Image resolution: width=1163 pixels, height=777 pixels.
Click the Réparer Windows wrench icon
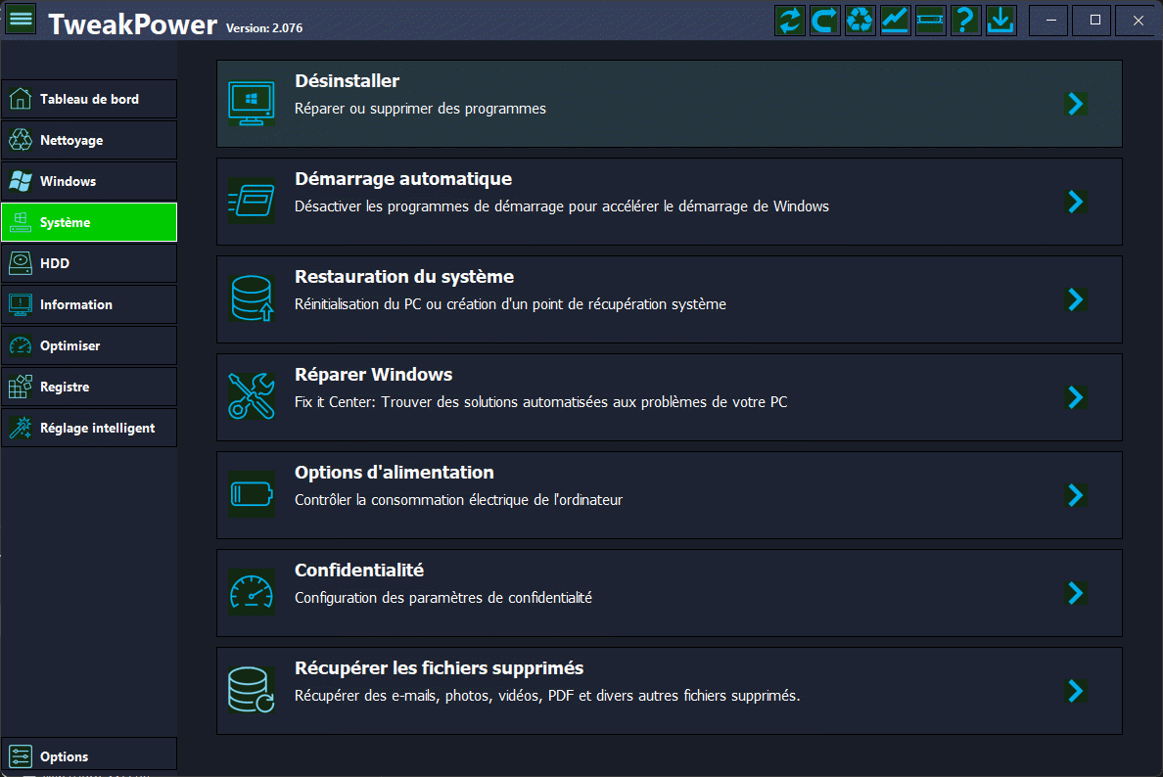[252, 397]
